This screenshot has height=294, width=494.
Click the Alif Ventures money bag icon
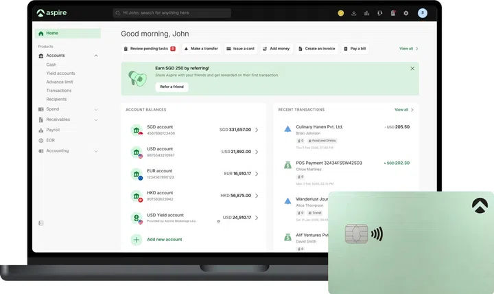(287, 237)
